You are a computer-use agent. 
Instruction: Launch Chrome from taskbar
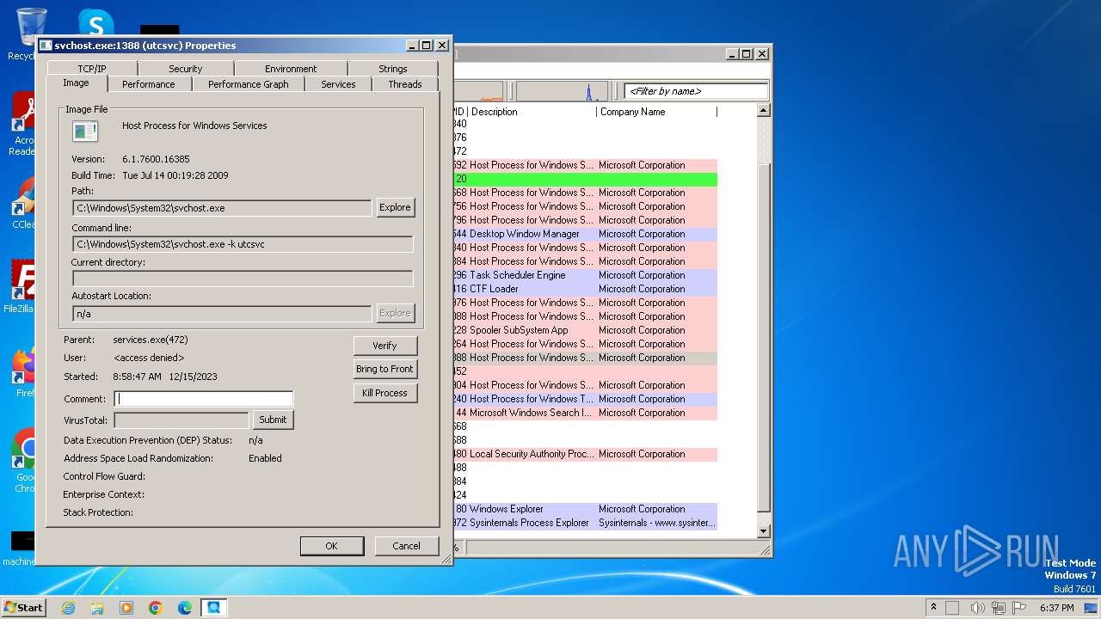tap(156, 608)
